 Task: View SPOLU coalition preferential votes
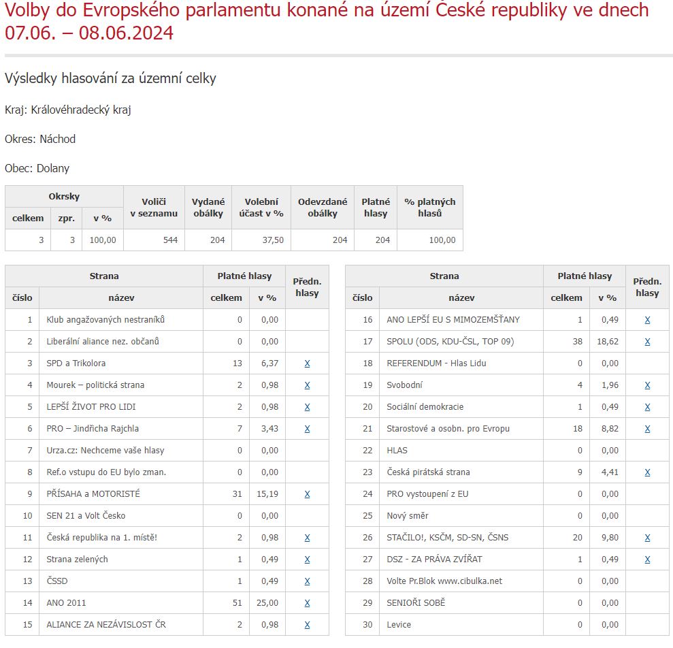[647, 342]
